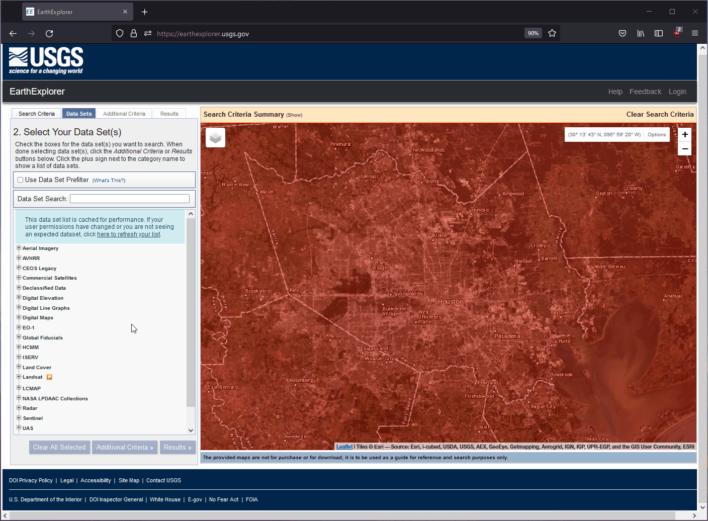Open Firefox tracking protection shield icon
The height and width of the screenshot is (521, 708).
119,33
